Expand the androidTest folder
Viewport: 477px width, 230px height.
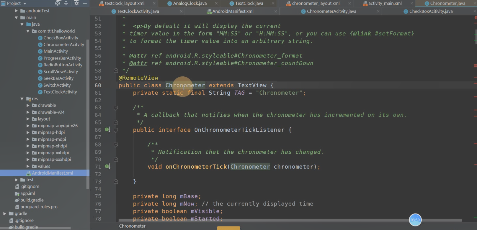point(16,11)
